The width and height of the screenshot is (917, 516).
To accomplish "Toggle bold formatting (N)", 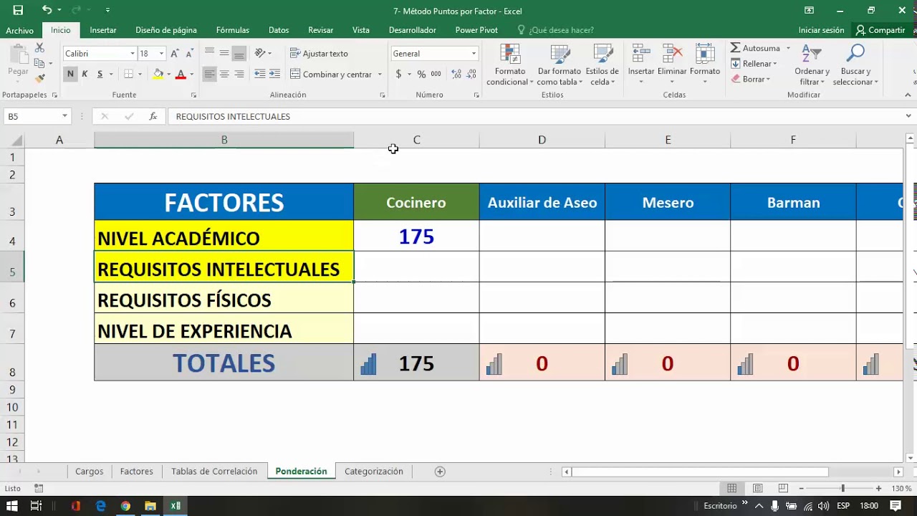I will (70, 74).
